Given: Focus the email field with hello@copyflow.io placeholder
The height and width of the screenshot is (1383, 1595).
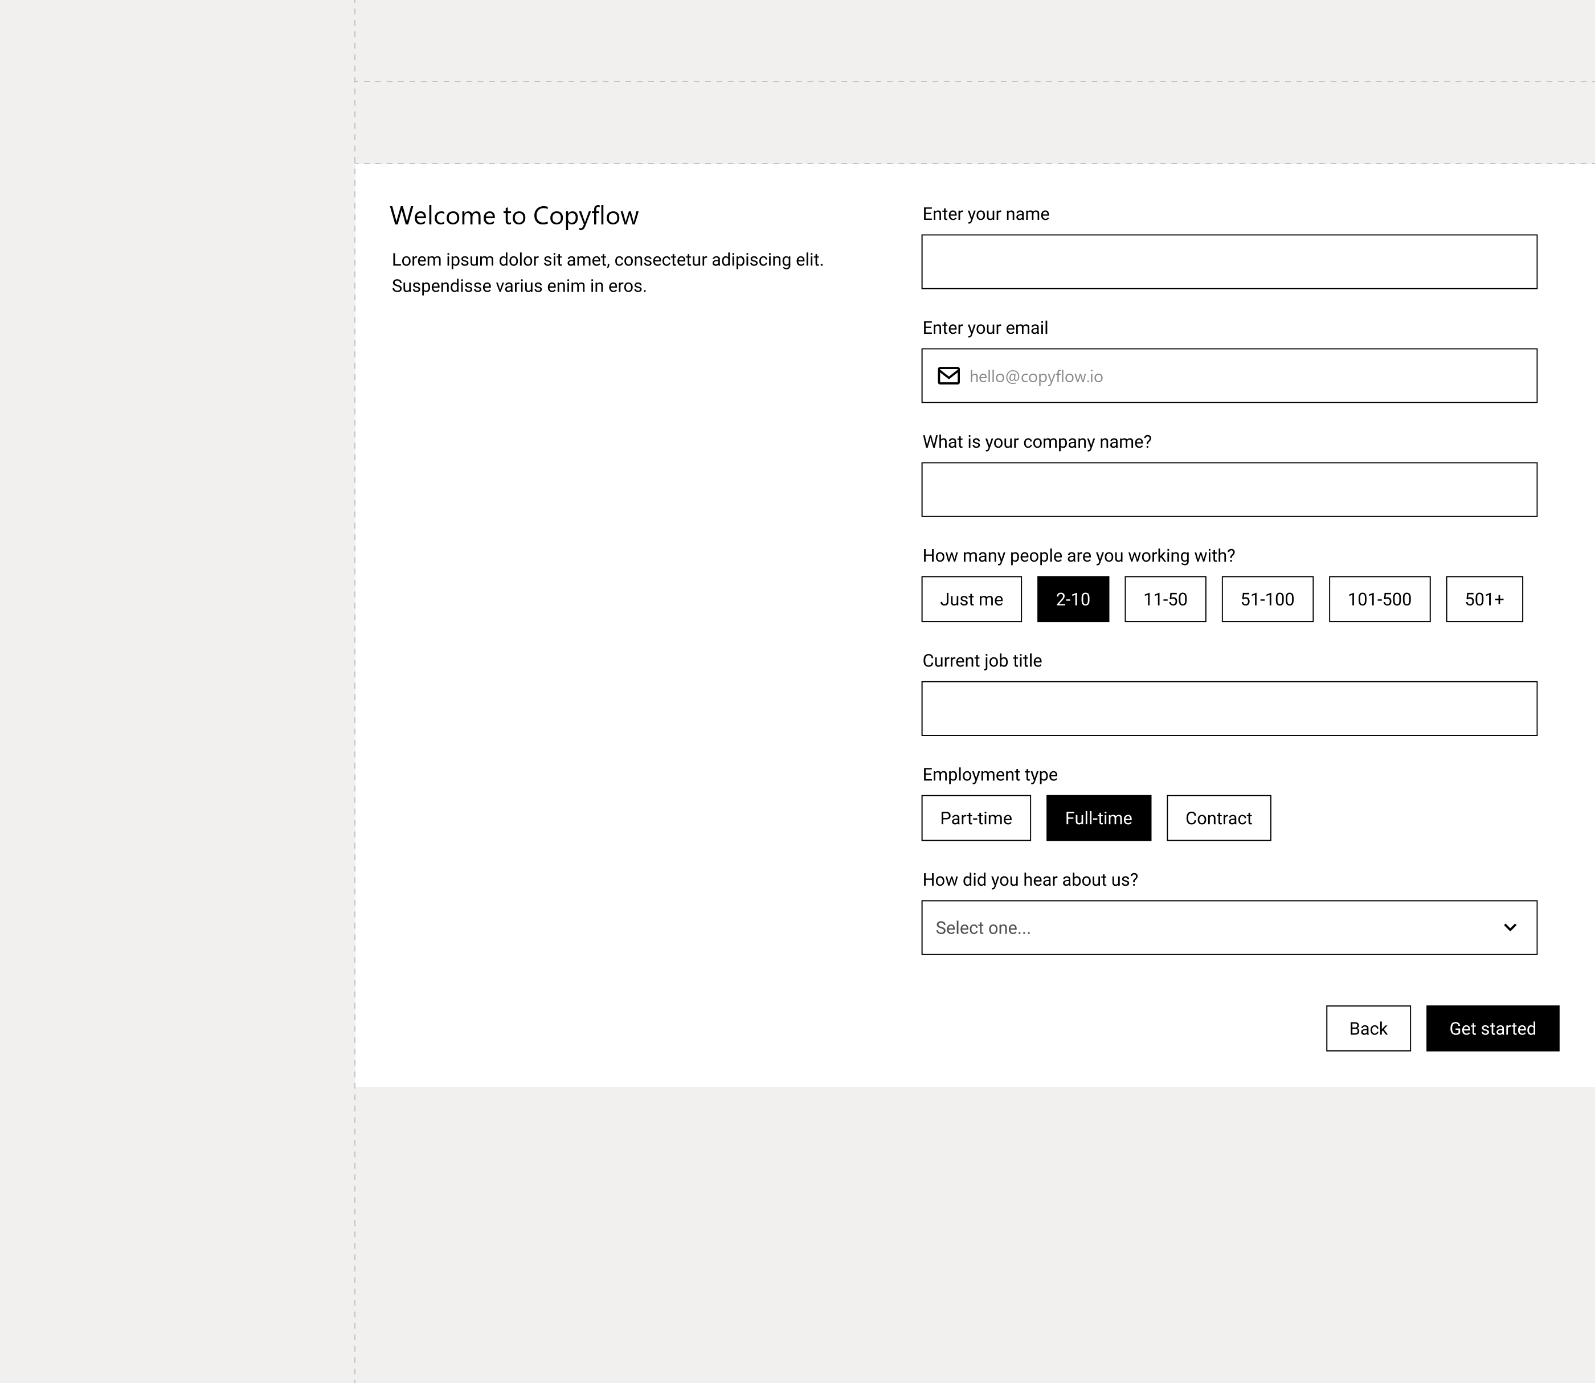Looking at the screenshot, I should coord(1229,376).
